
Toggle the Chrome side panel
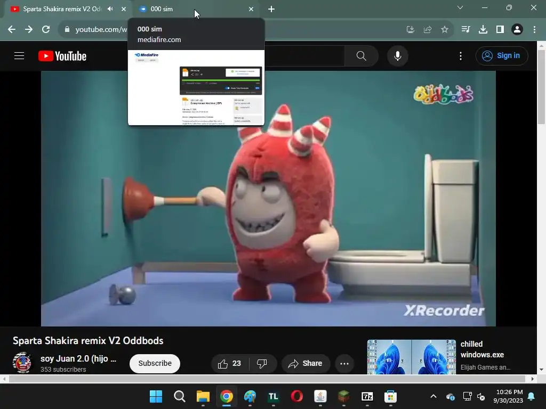tap(500, 30)
